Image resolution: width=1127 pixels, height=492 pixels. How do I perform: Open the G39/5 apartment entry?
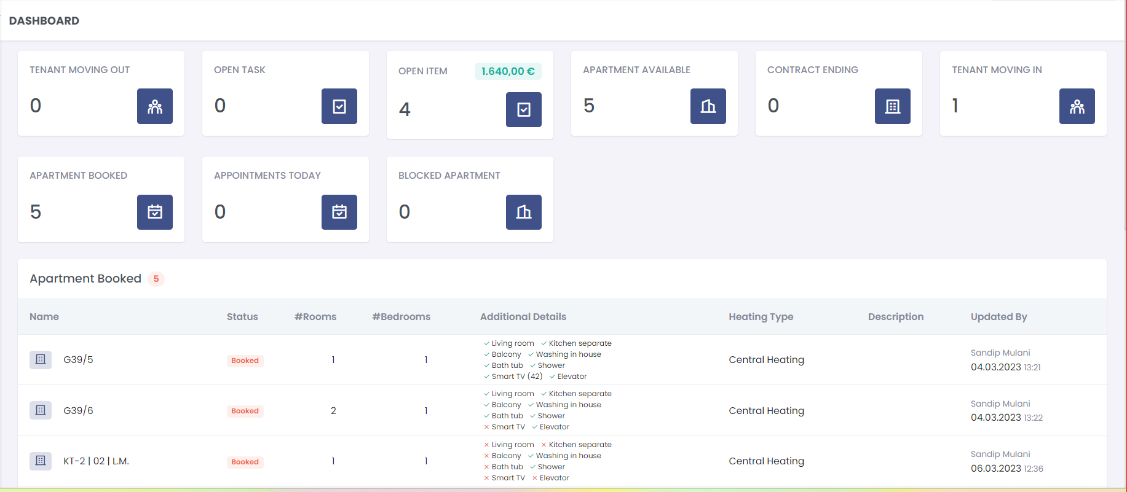78,360
